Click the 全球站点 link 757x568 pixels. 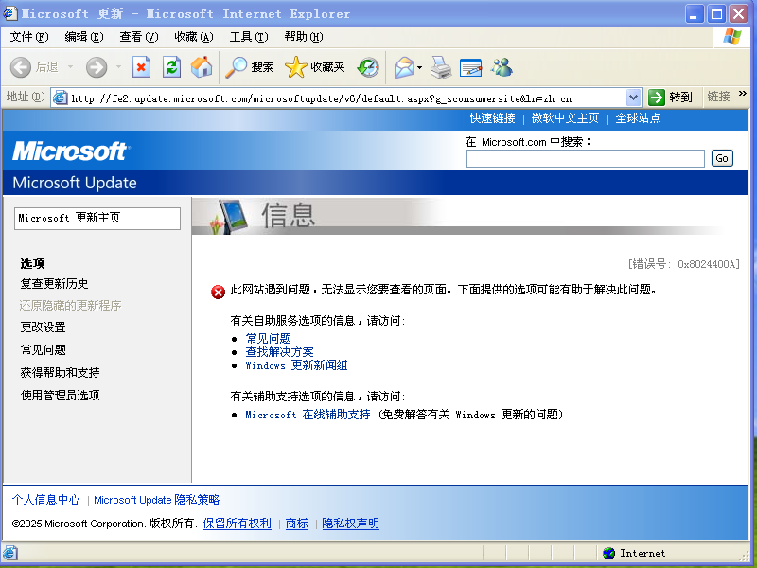click(x=638, y=118)
